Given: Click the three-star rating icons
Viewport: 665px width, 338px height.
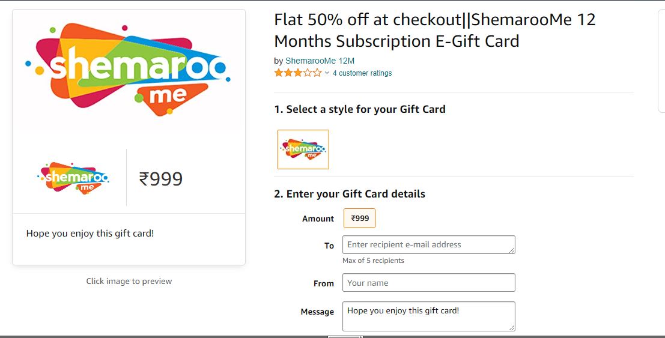Looking at the screenshot, I should tap(298, 73).
